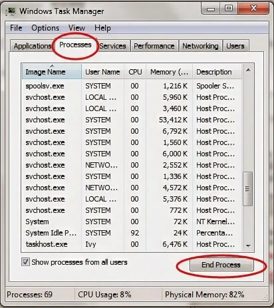Click the 1,216 K memory cell

(175, 86)
